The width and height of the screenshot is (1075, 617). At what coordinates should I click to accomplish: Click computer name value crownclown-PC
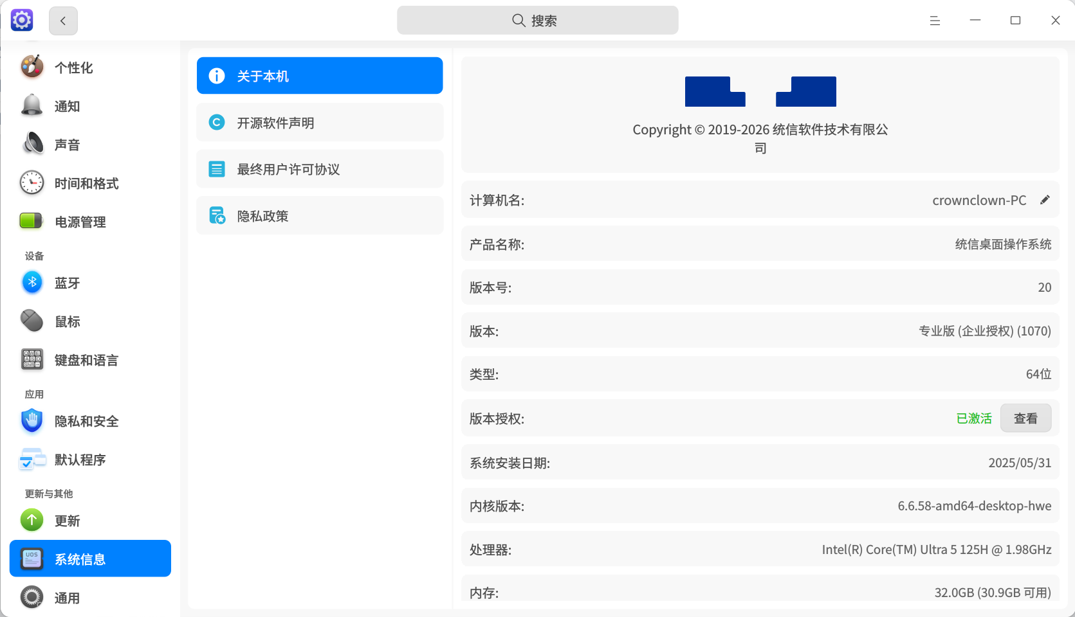coord(979,201)
